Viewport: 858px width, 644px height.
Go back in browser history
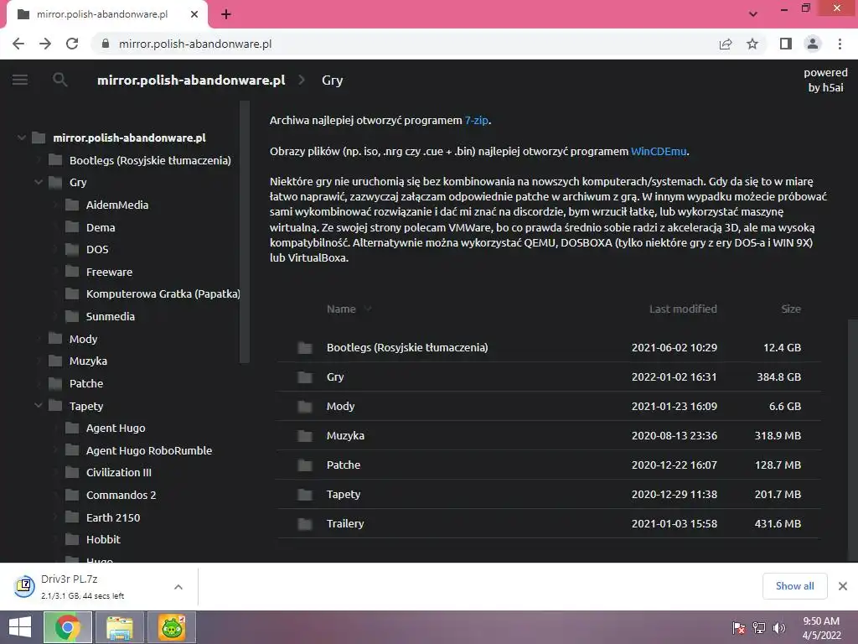click(x=18, y=44)
